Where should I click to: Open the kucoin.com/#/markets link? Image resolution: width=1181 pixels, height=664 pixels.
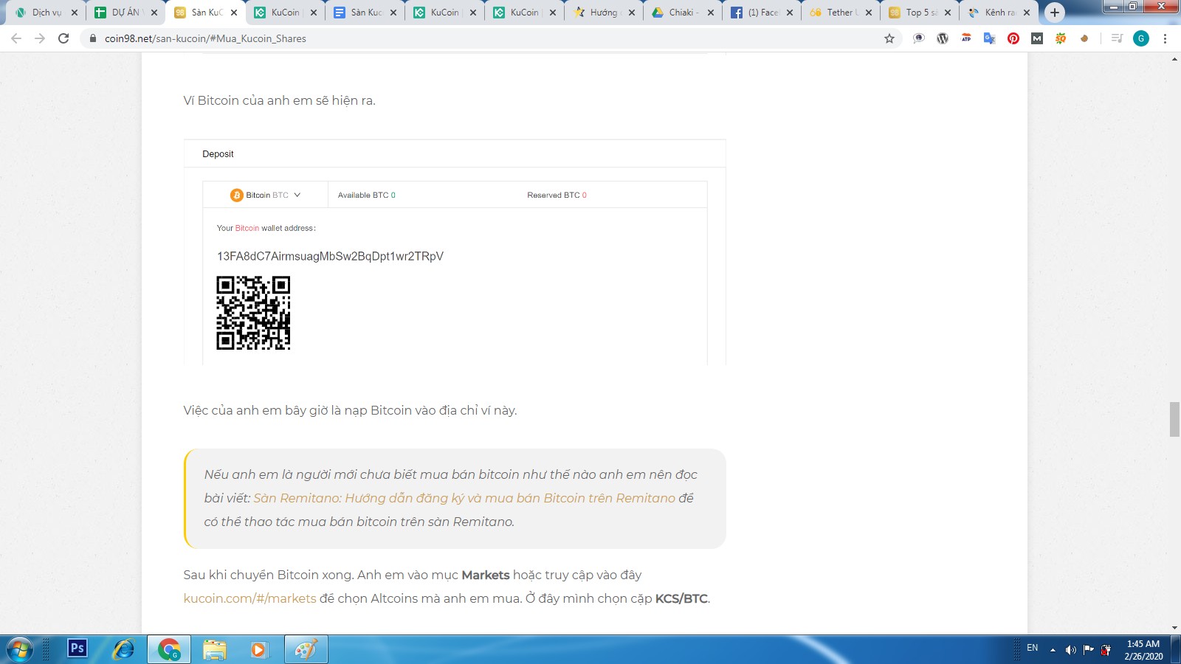pos(249,598)
